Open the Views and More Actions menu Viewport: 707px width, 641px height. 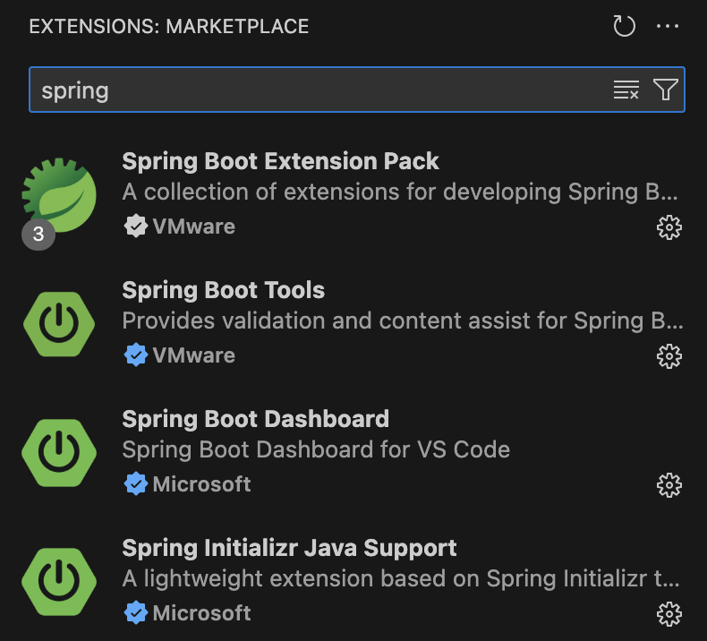(x=668, y=26)
